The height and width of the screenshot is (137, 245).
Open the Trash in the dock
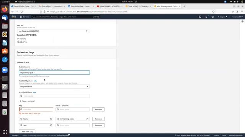pyautogui.click(x=5, y=112)
